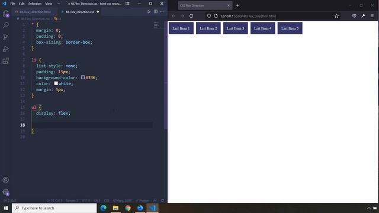Open the Accounts menu in VS Code
Screen dimensions: 379x213
click(6, 180)
